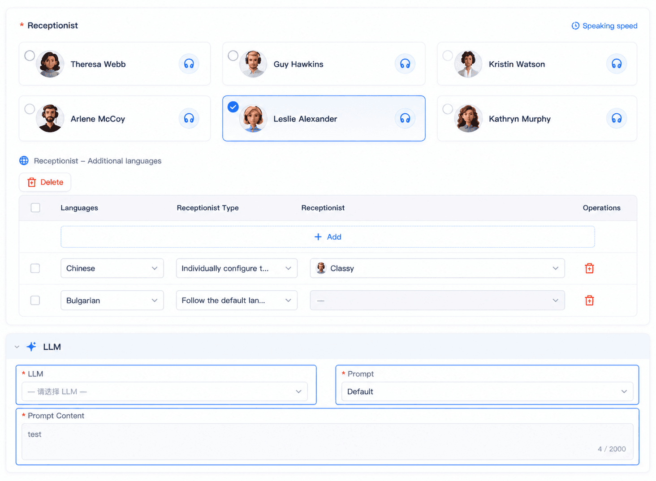Screen dimensions: 656x481
Task: Select Kathryn Murphy radio button
Action: [x=448, y=109]
